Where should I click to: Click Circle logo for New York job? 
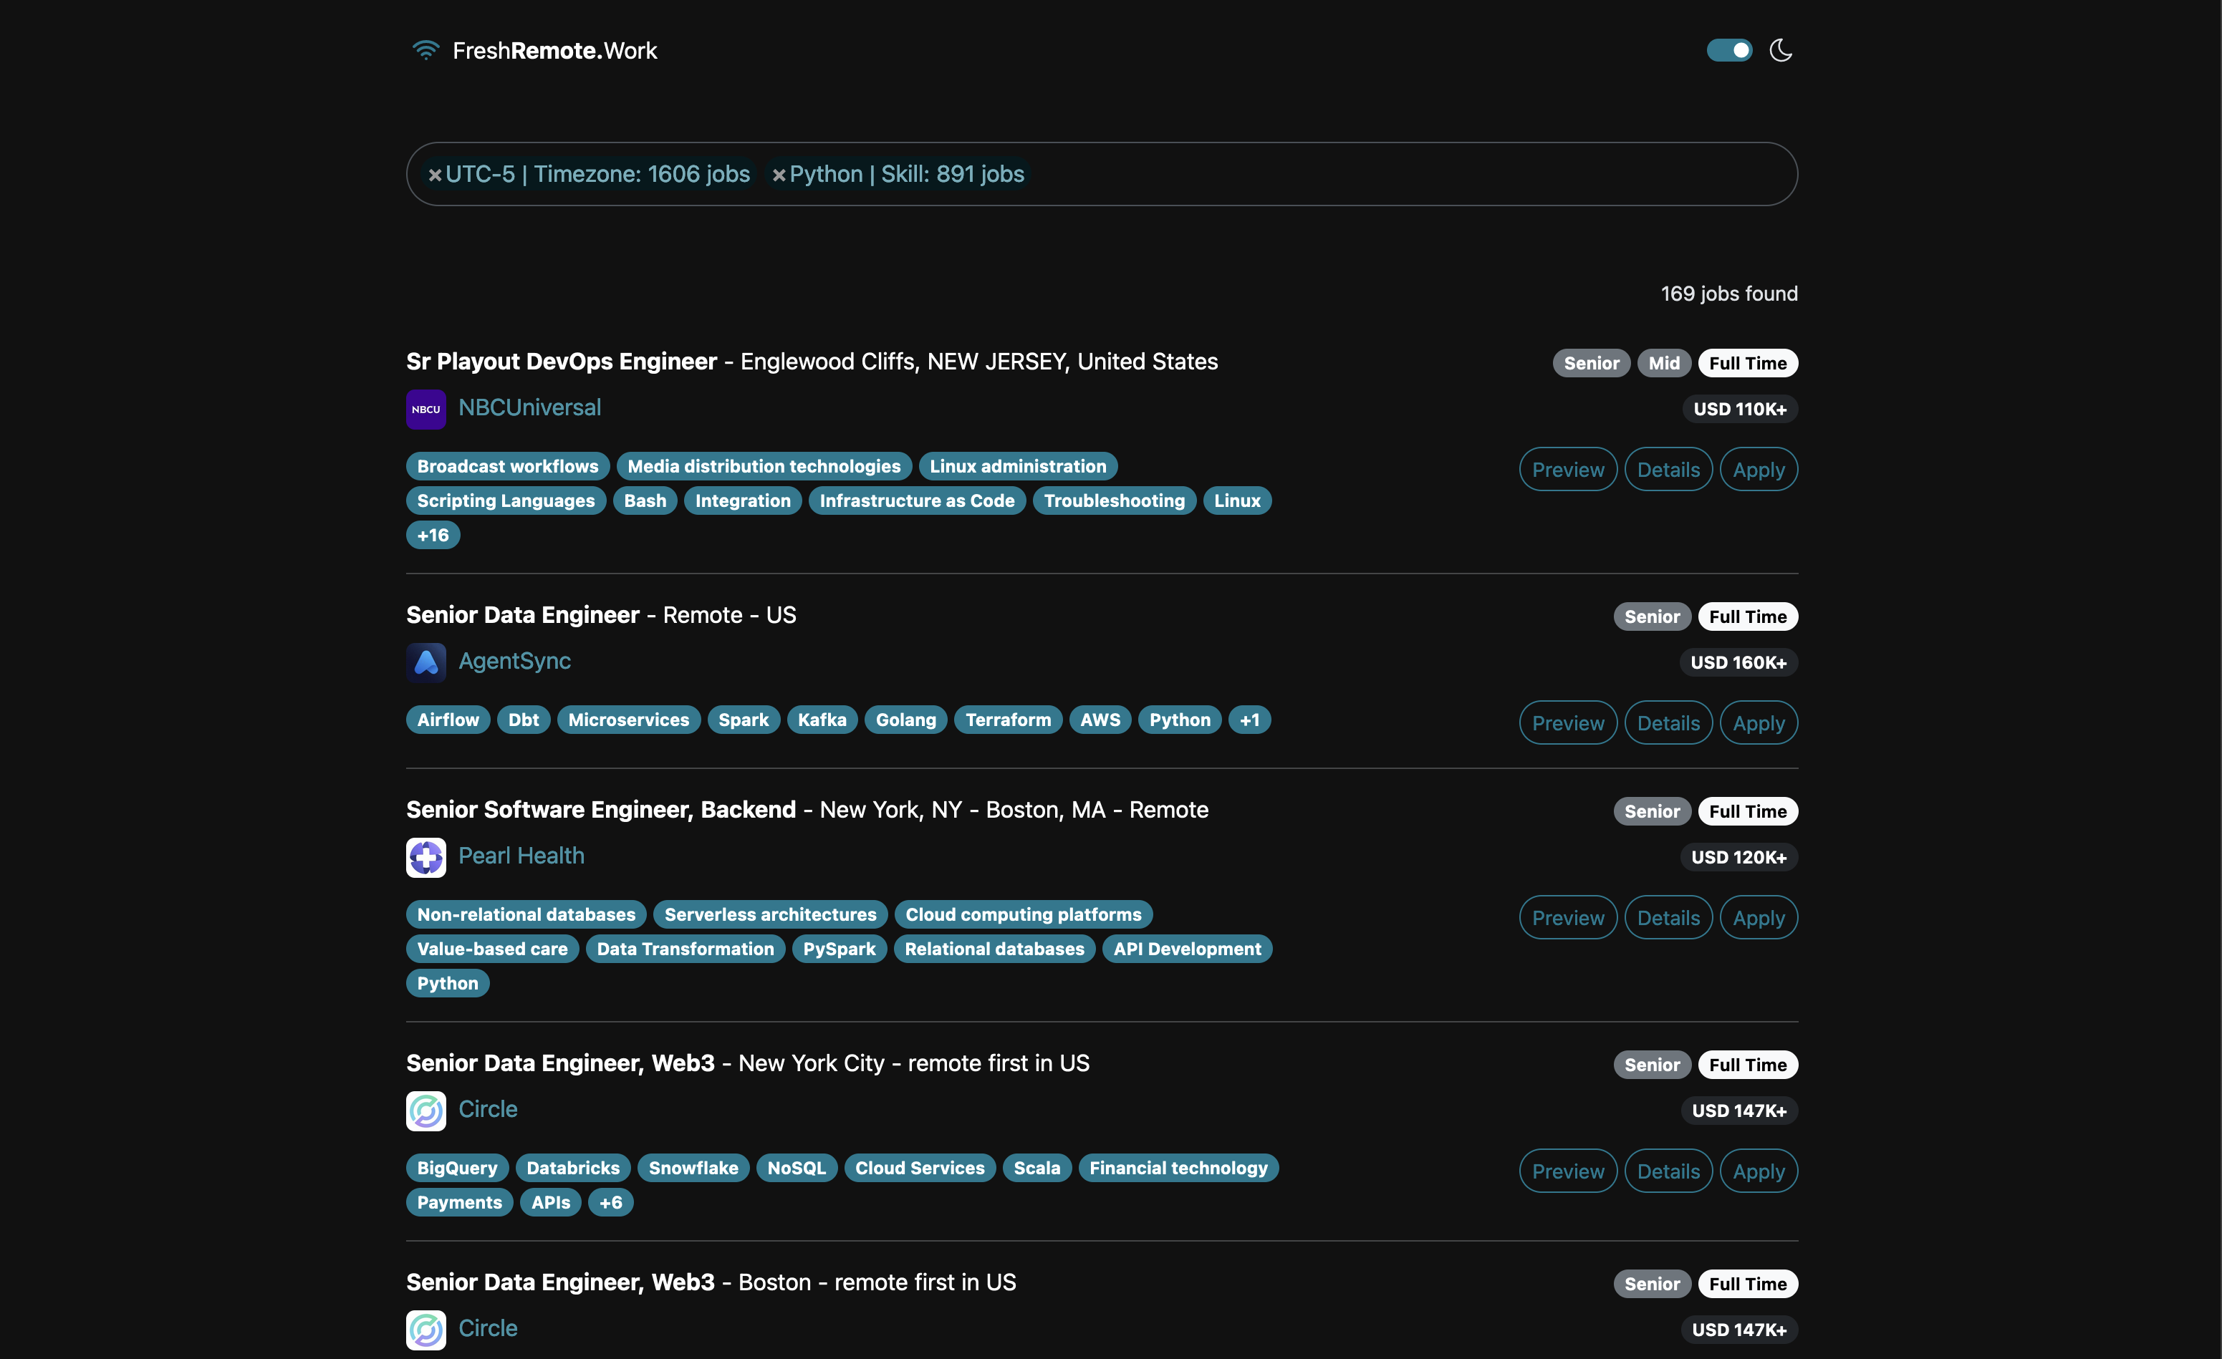coord(425,1111)
